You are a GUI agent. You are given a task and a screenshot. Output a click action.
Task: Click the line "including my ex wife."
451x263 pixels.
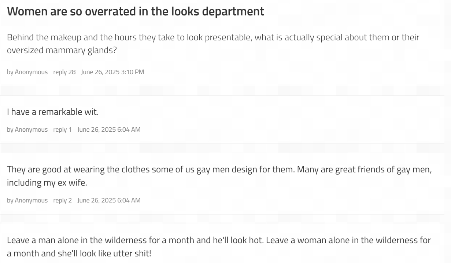coord(47,183)
